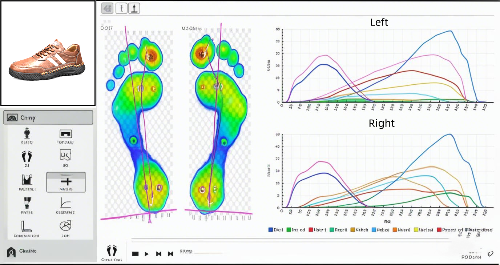Click the bold upward arrow toolbar button

pyautogui.click(x=134, y=8)
